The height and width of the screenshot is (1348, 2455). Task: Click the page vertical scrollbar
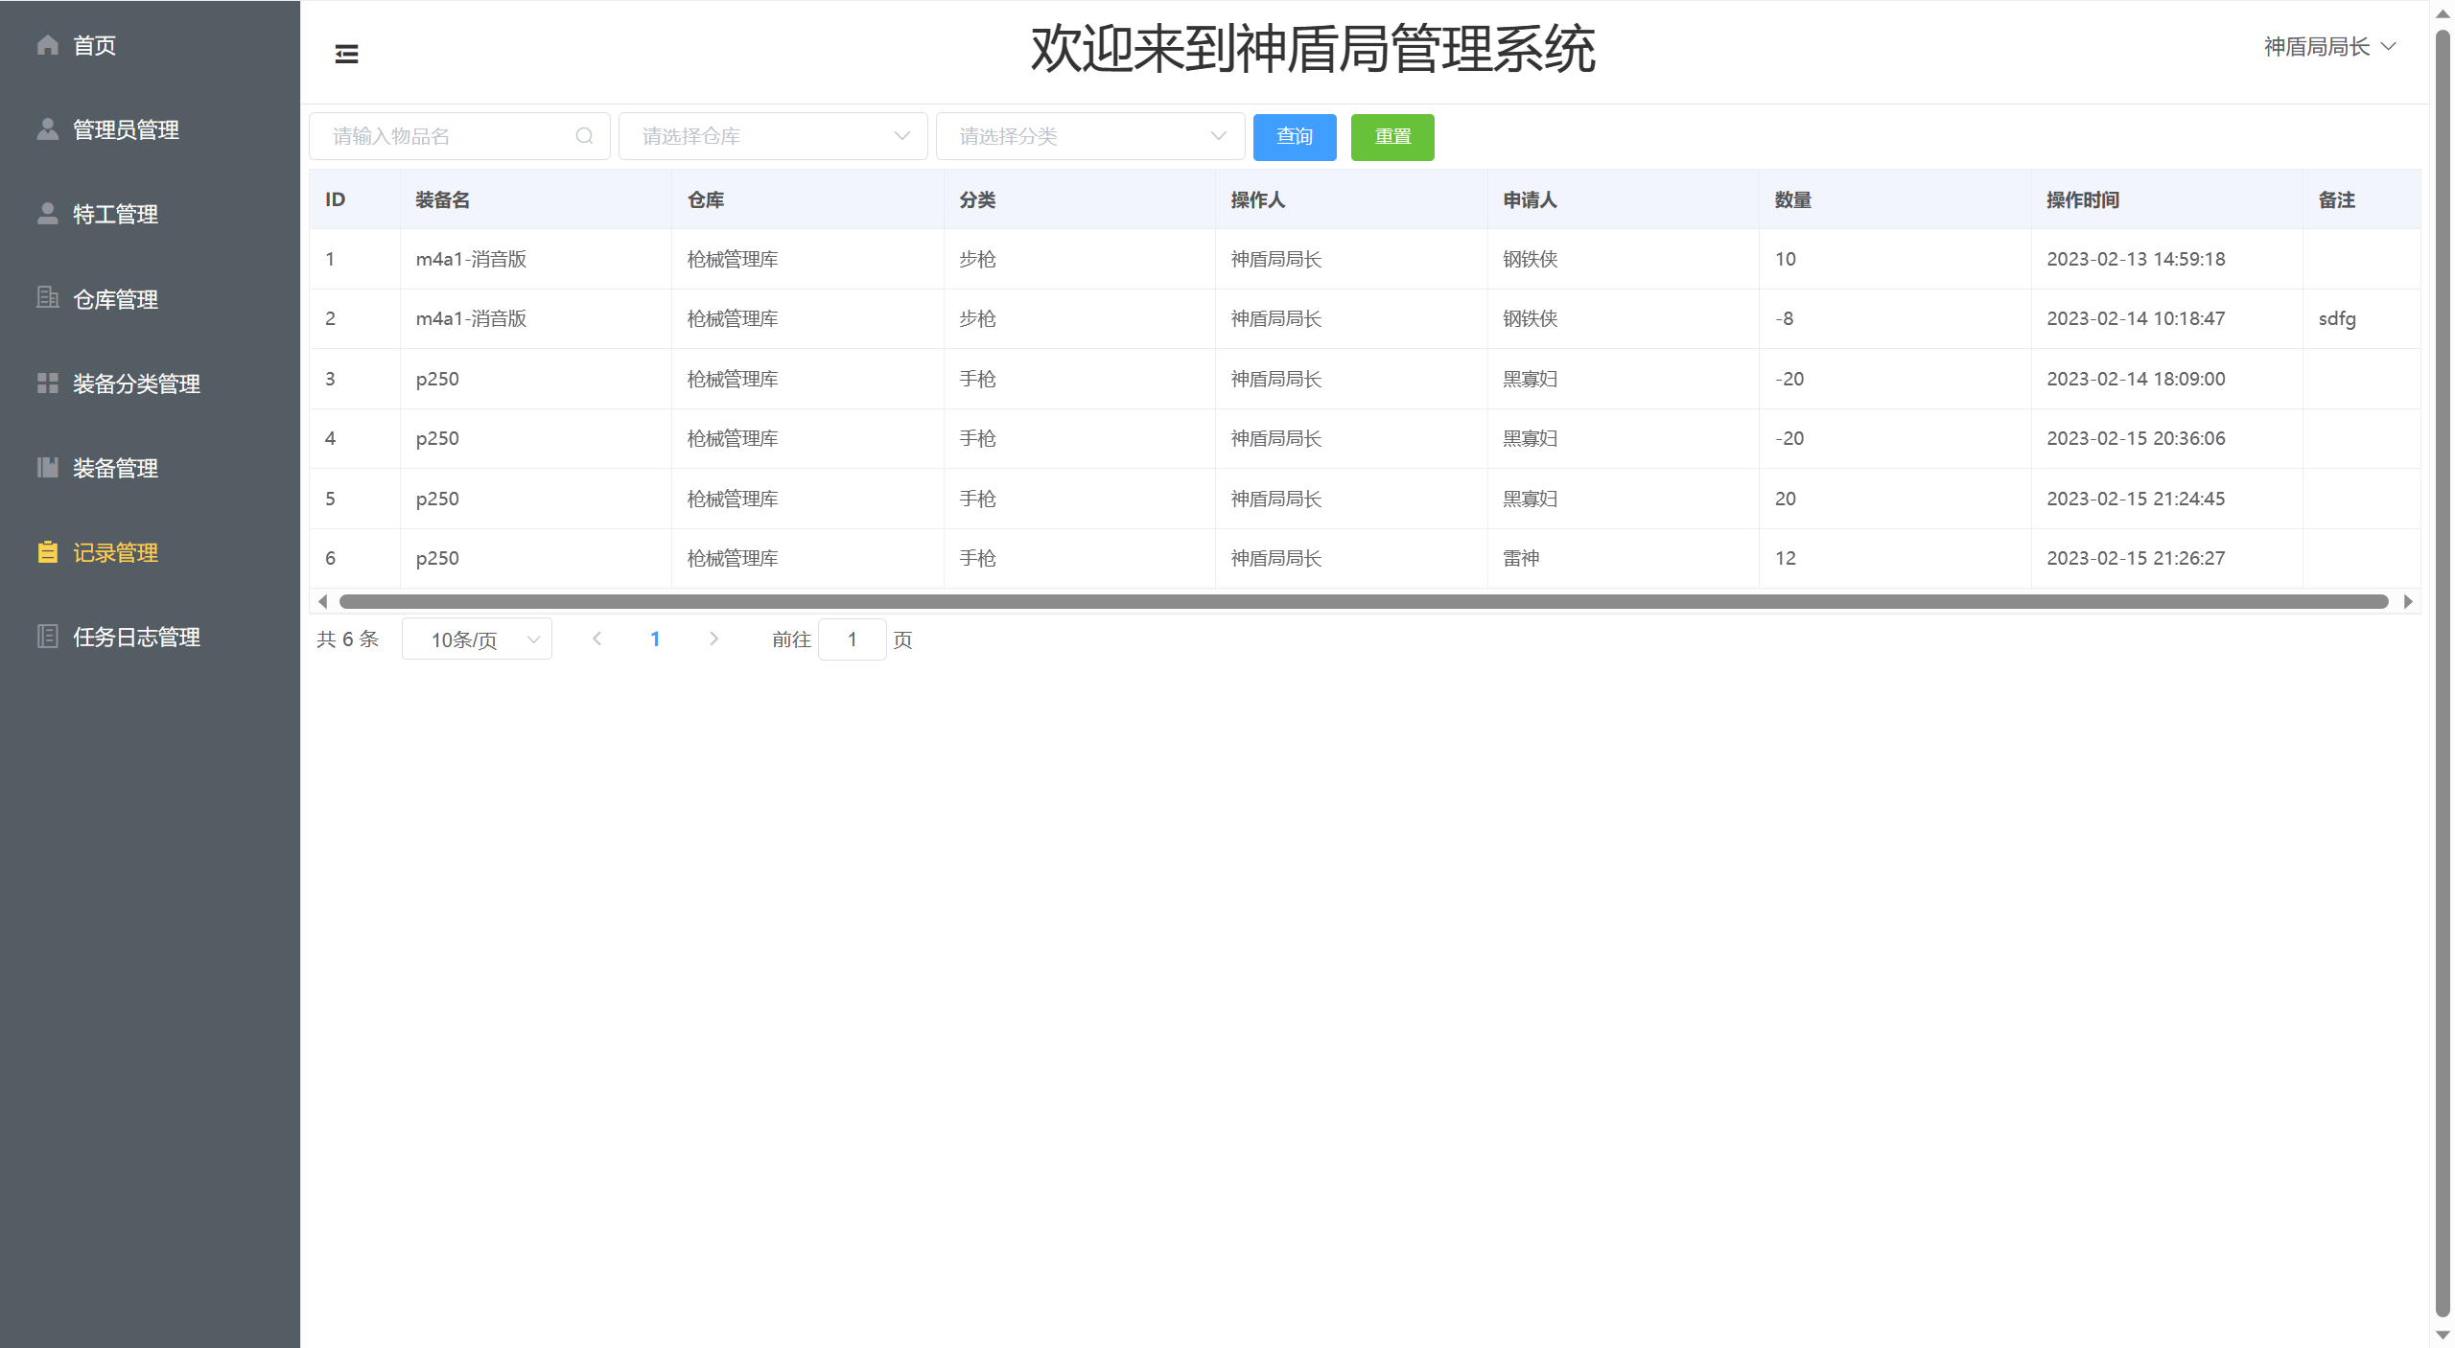click(x=2443, y=671)
